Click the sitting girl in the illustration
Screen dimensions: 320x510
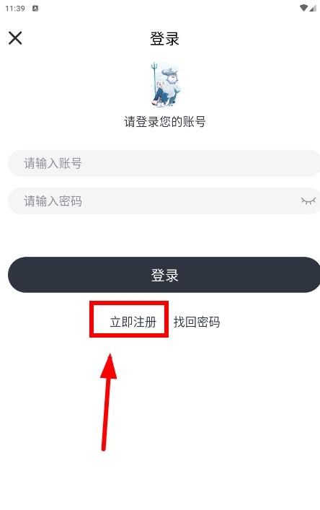point(160,94)
